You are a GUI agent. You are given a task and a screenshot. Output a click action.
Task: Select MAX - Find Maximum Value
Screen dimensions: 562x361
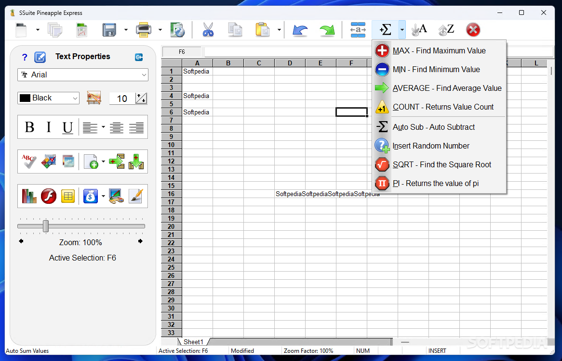[x=440, y=51]
